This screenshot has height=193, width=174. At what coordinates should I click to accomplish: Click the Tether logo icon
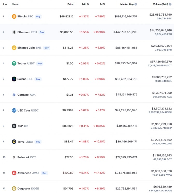tap(14, 63)
